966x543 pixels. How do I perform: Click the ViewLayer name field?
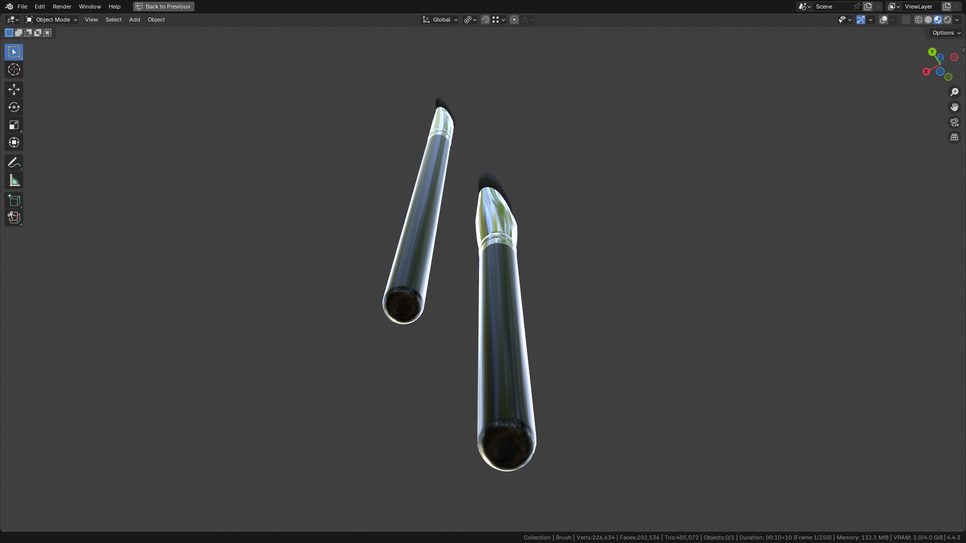(x=922, y=7)
